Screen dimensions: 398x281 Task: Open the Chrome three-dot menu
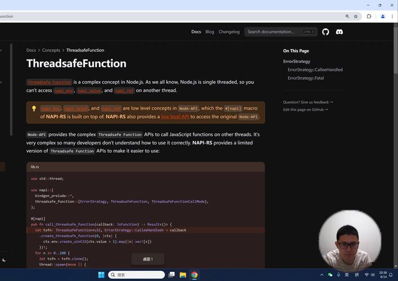[392, 16]
